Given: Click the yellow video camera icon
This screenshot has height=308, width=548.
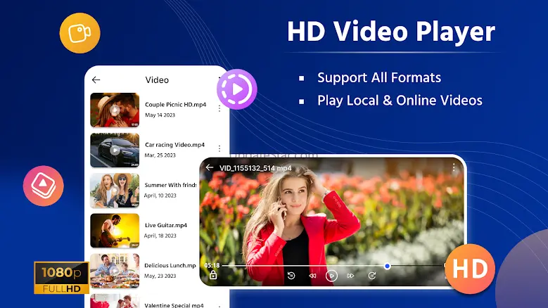Looking at the screenshot, I should (x=79, y=33).
